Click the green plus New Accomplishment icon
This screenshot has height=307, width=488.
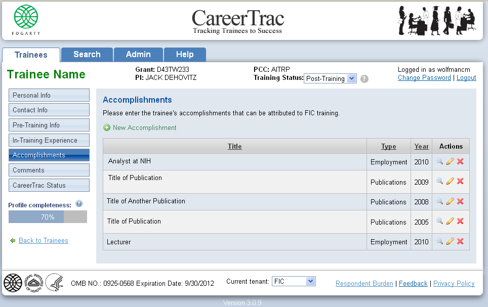click(107, 127)
